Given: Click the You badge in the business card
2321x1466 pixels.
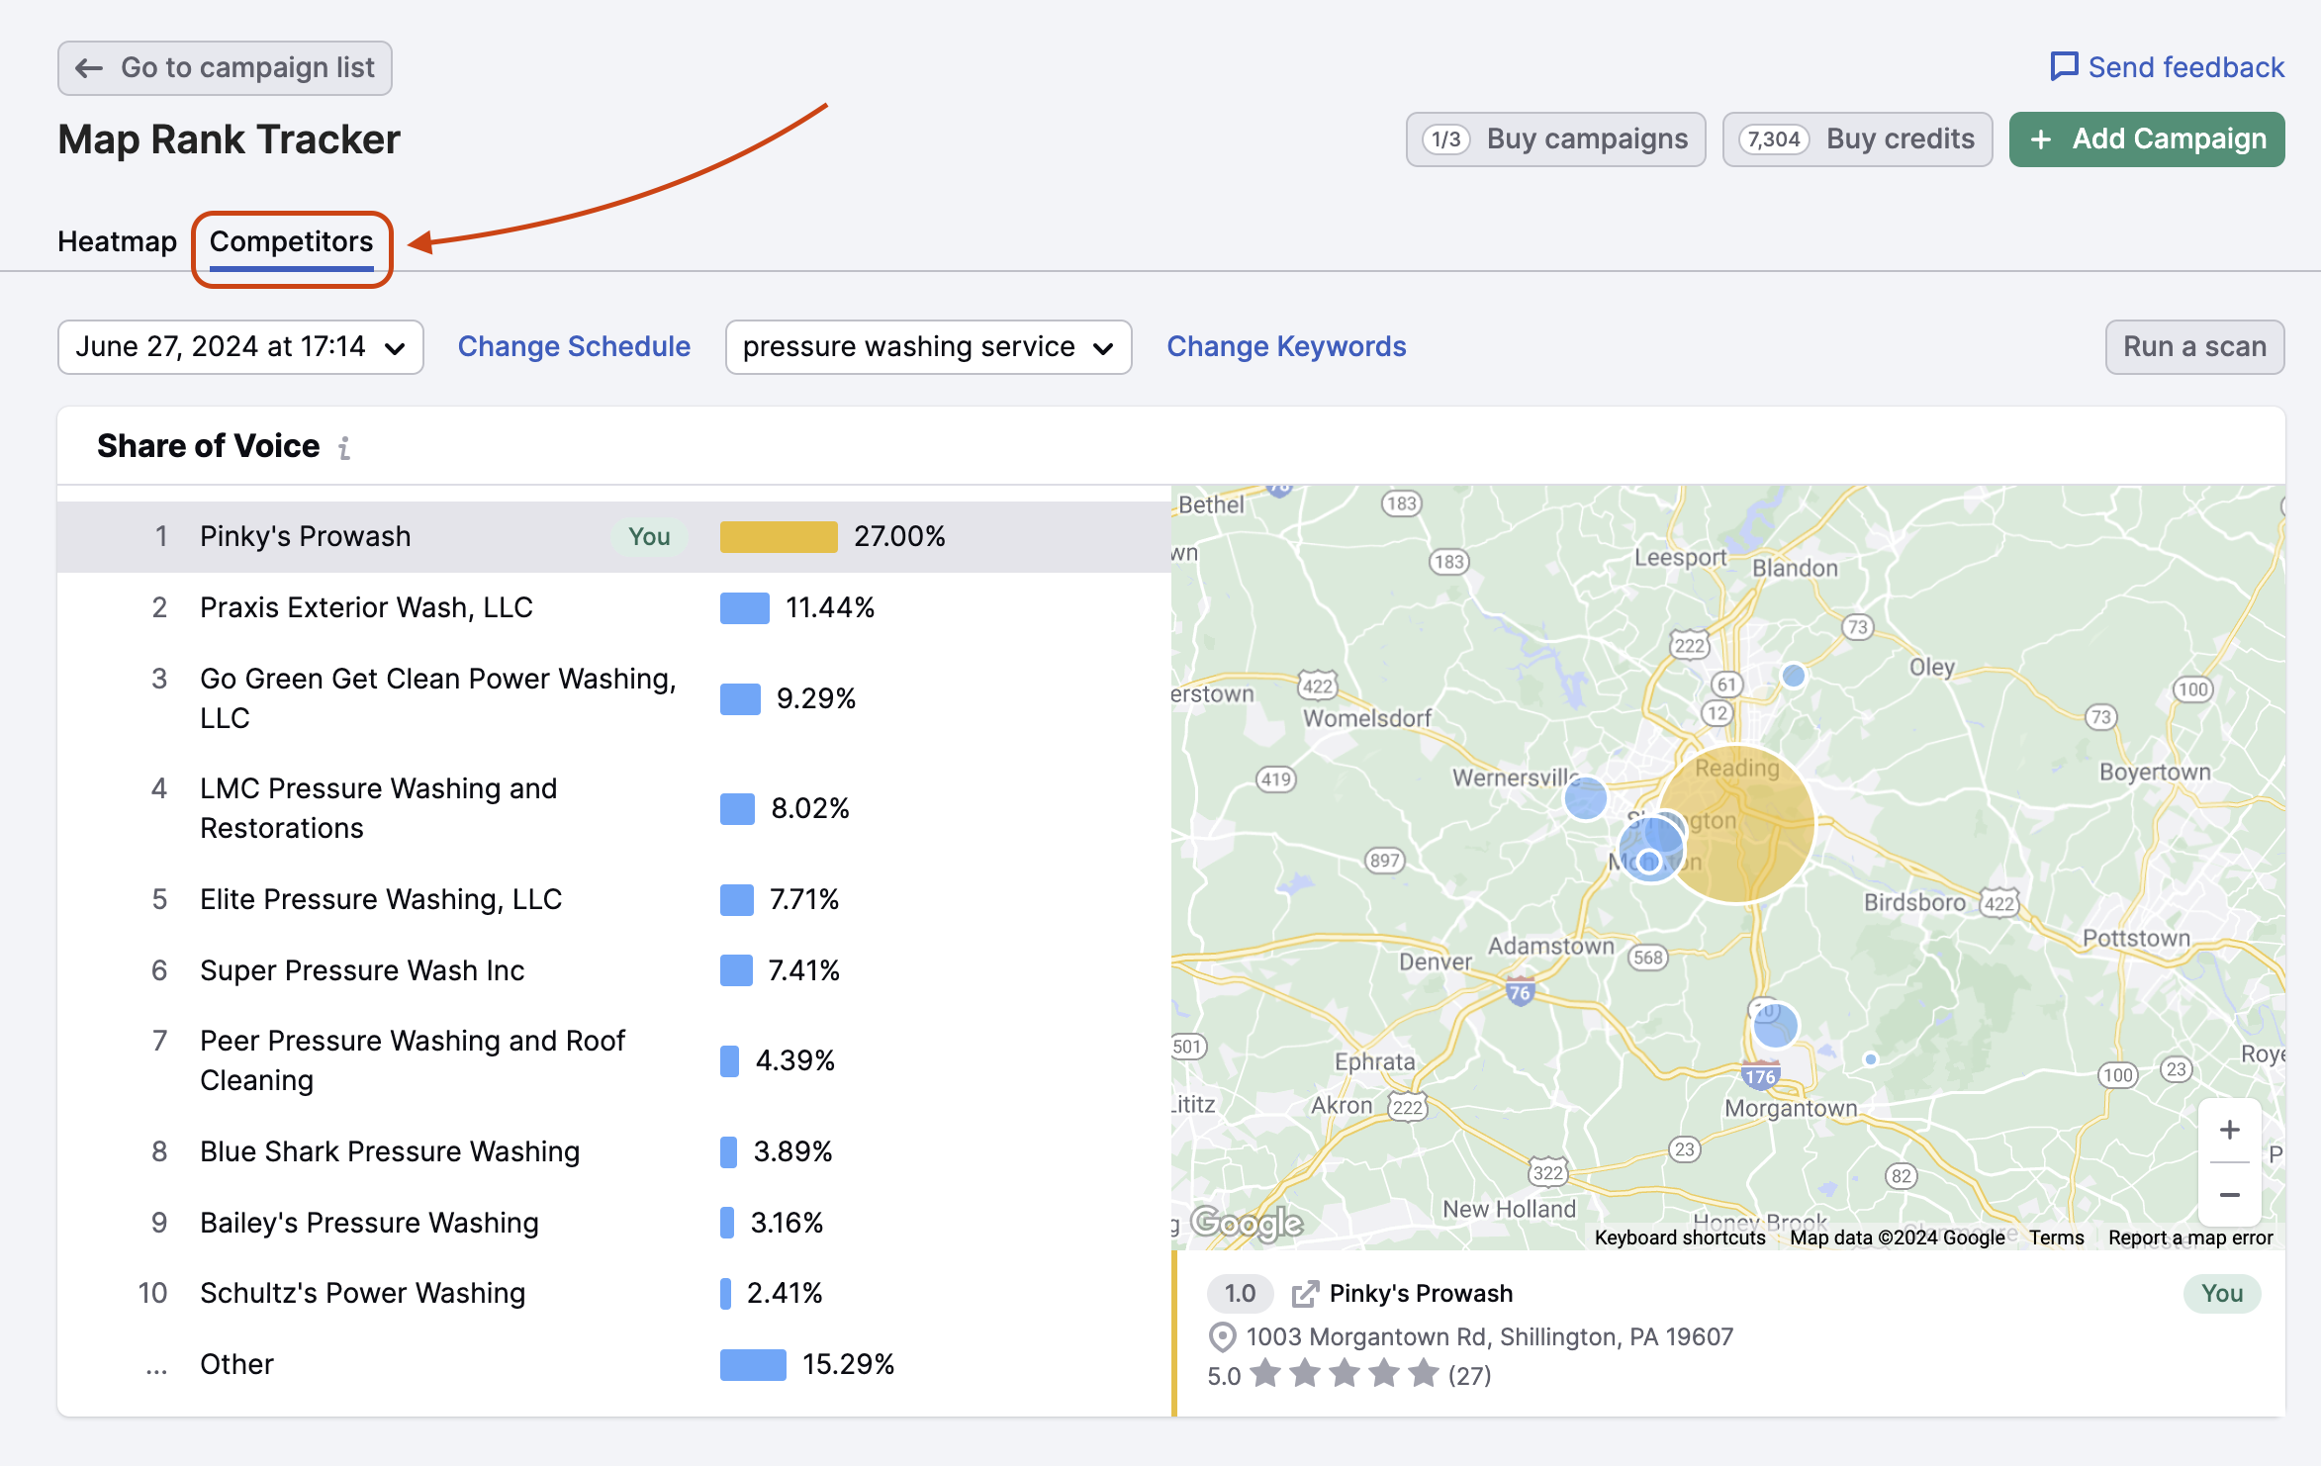Looking at the screenshot, I should 2222,1294.
